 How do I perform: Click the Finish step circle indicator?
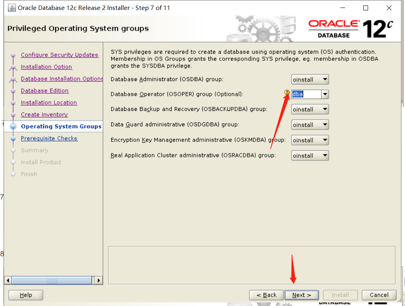click(14, 174)
